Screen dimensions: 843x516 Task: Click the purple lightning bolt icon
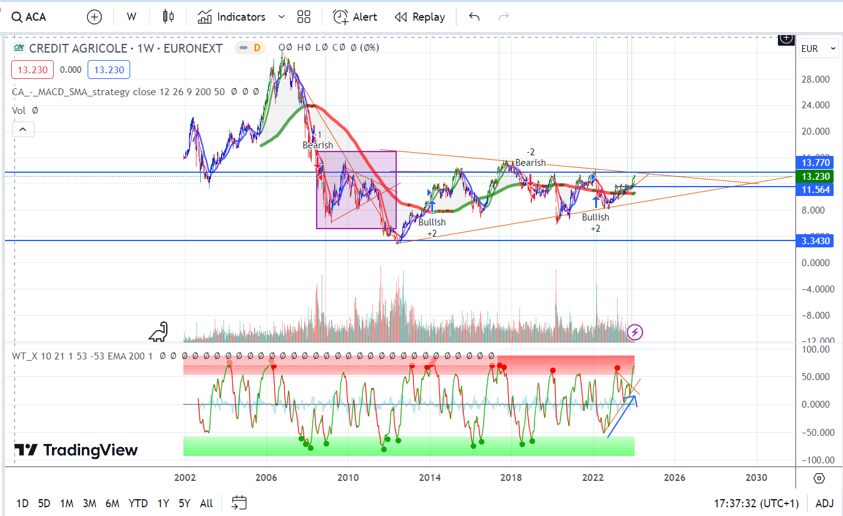635,331
